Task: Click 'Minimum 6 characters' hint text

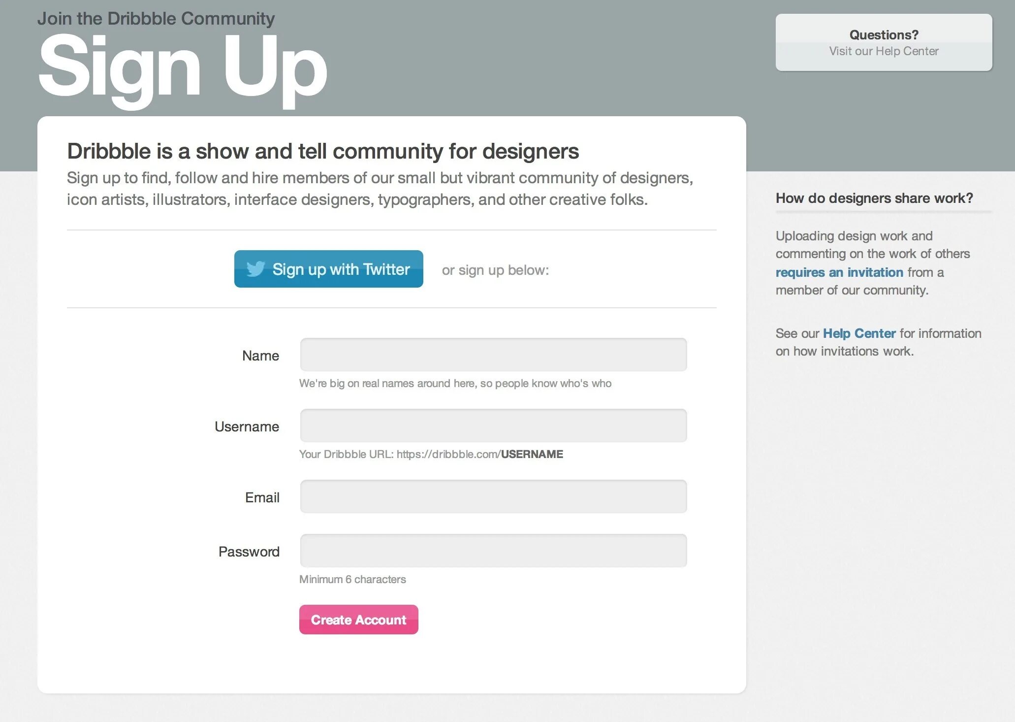Action: pos(352,579)
